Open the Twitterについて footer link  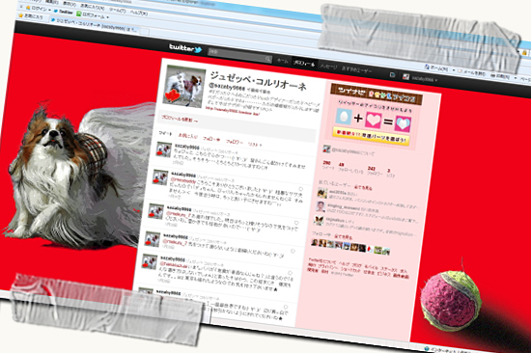322,261
